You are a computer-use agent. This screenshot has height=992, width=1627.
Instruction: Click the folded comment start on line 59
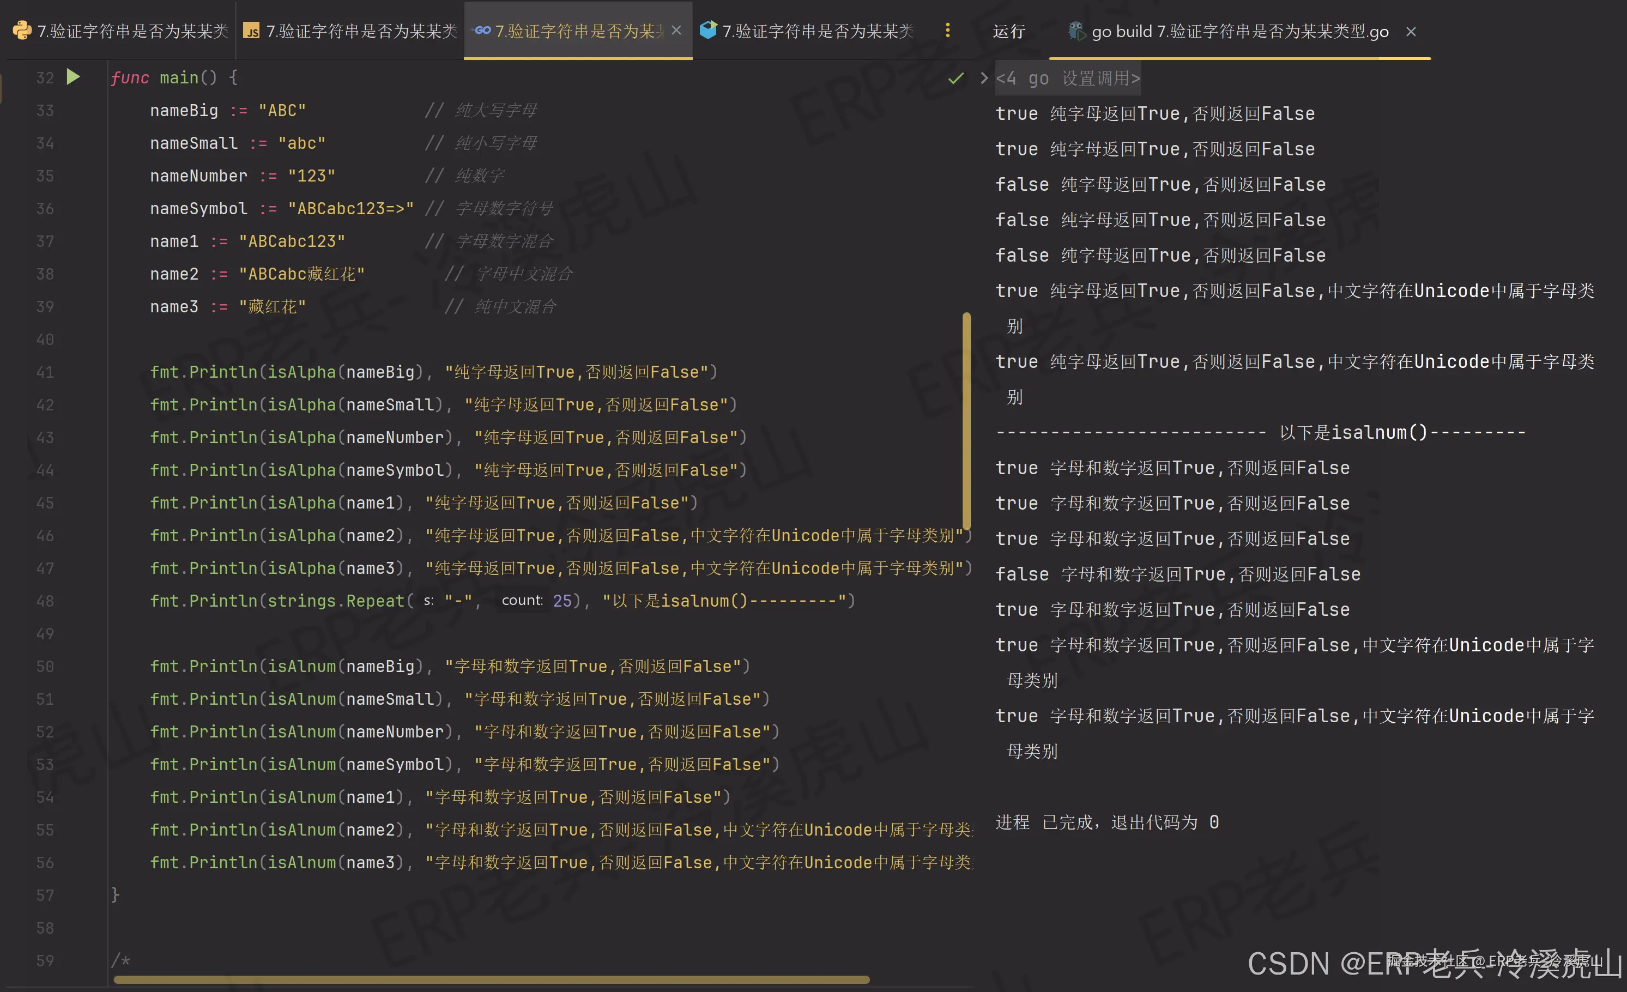pos(120,960)
